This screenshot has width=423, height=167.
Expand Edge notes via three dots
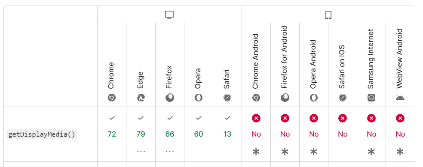[x=141, y=152]
